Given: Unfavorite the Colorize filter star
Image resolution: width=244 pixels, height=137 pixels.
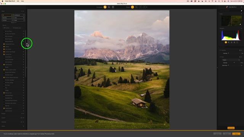Looking at the screenshot, I should pos(4,46).
